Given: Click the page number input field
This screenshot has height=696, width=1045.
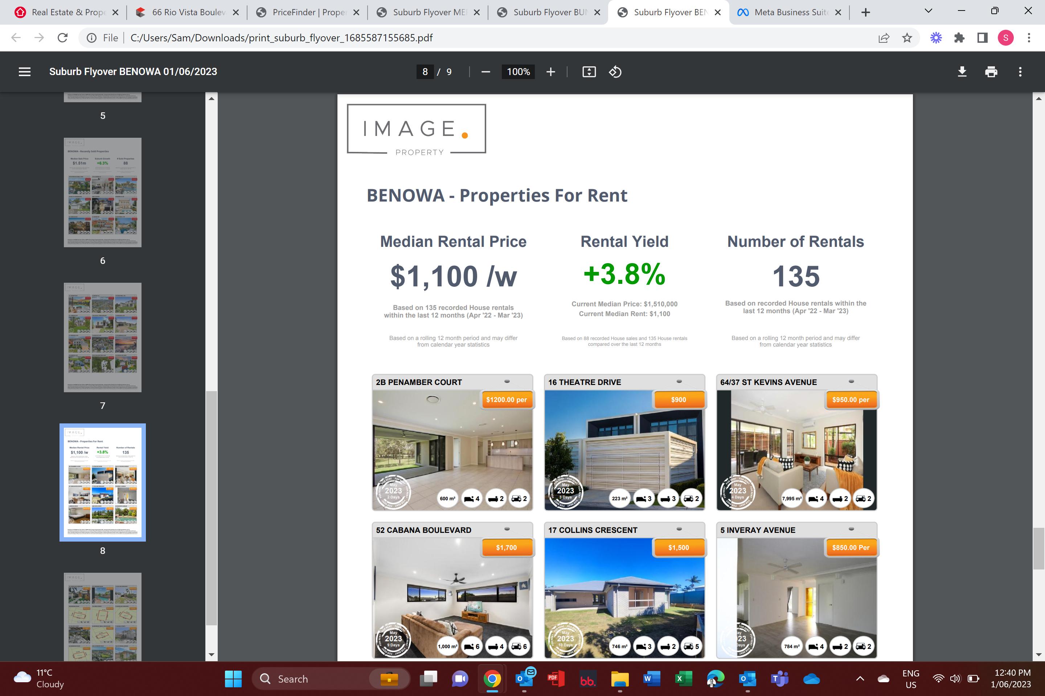Looking at the screenshot, I should coord(425,72).
